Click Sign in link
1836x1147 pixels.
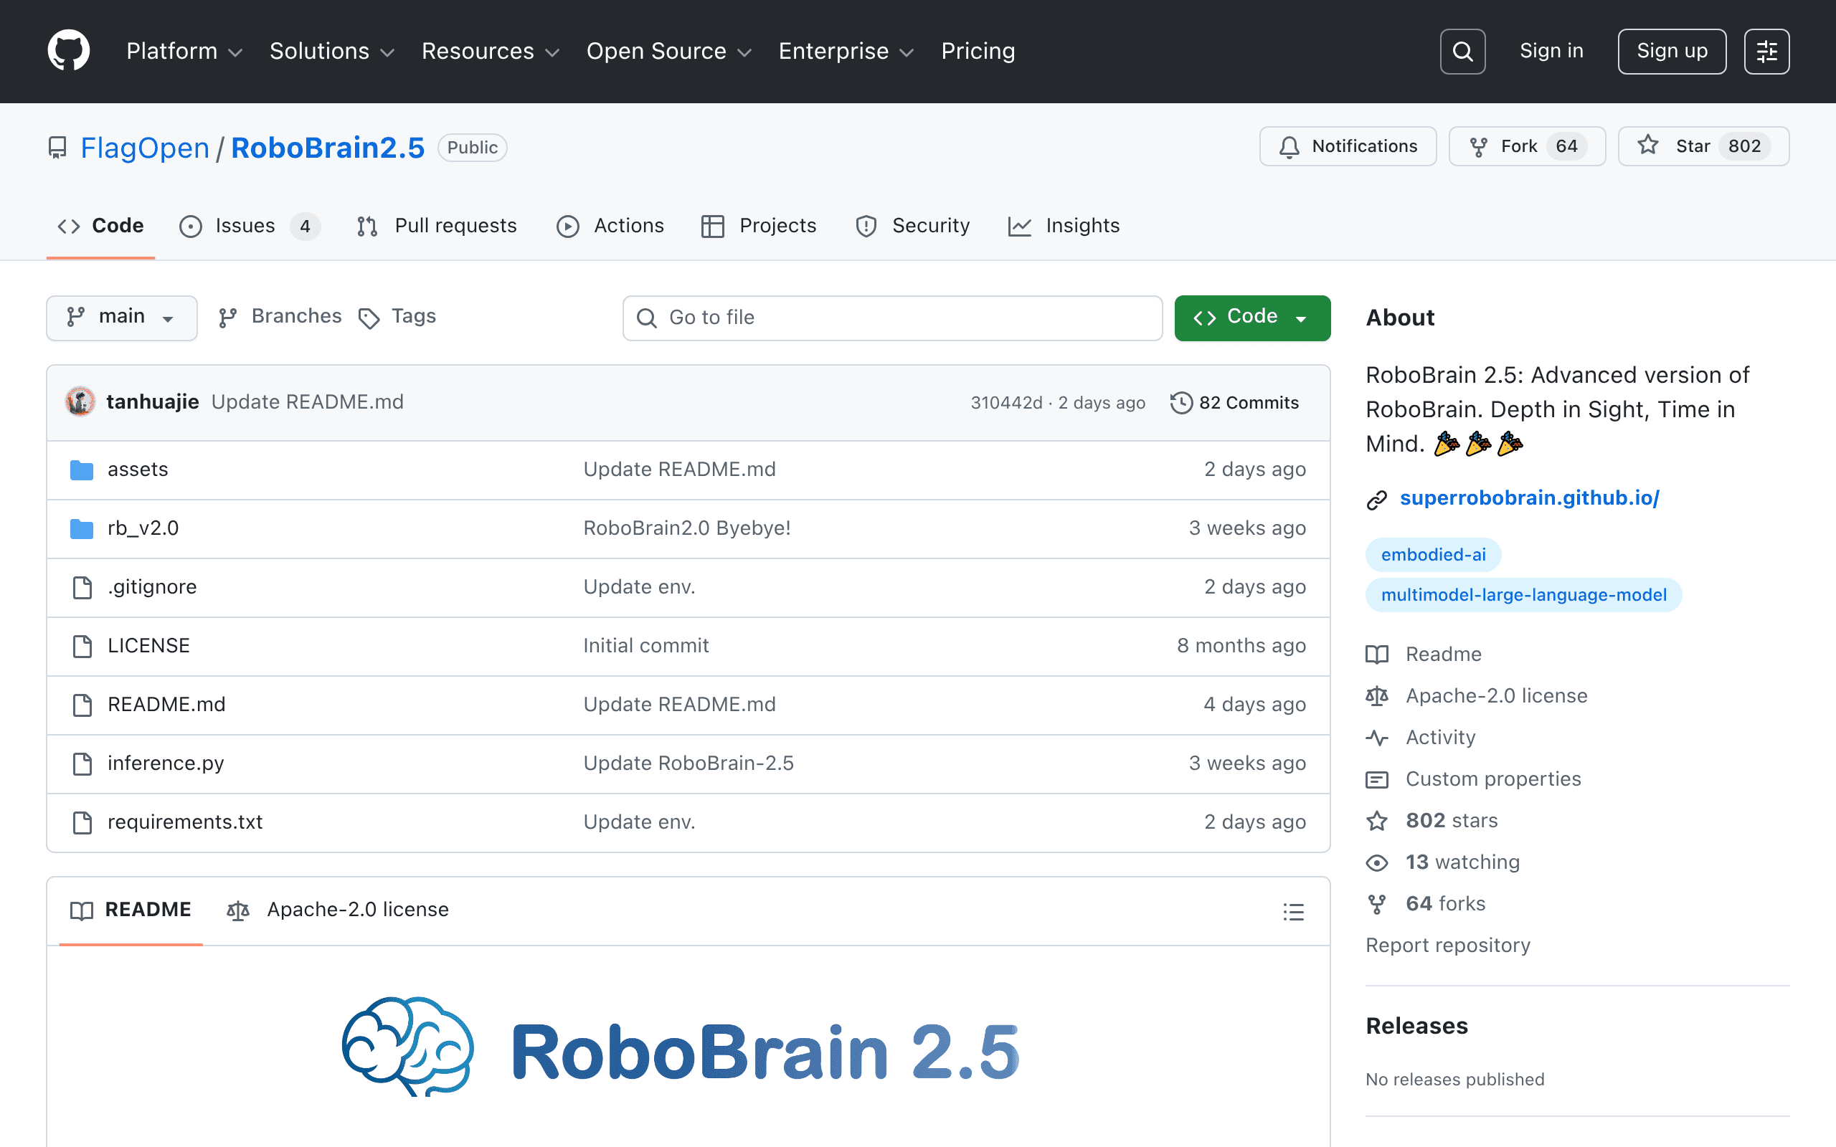click(x=1551, y=51)
